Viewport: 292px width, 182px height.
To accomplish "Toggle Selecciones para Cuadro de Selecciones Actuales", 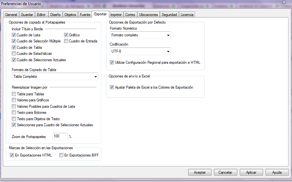I will click(x=14, y=125).
